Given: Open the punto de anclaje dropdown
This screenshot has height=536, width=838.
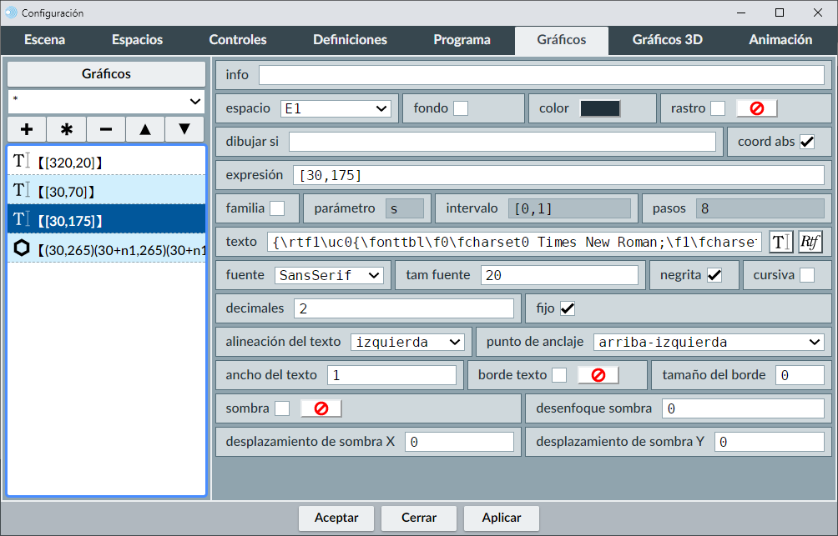Looking at the screenshot, I should 708,342.
